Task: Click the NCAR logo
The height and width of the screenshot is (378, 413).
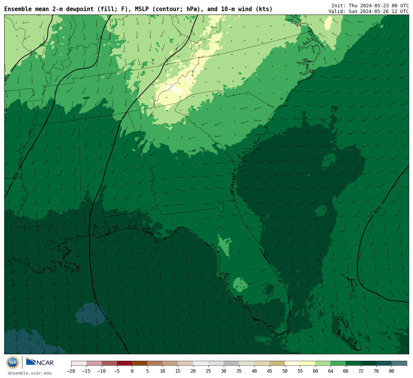Action: point(40,362)
